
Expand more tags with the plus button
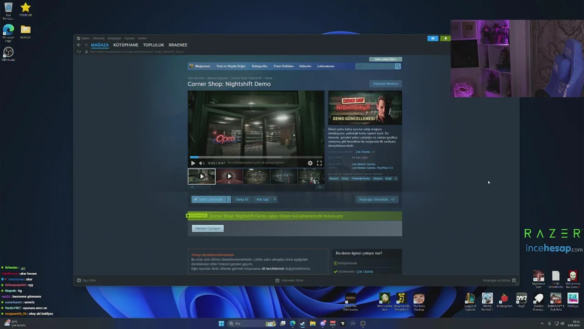(x=396, y=179)
